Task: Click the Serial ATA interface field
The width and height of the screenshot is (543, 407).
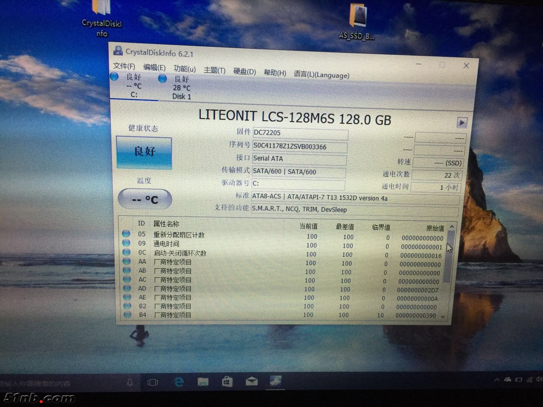Action: tap(299, 159)
